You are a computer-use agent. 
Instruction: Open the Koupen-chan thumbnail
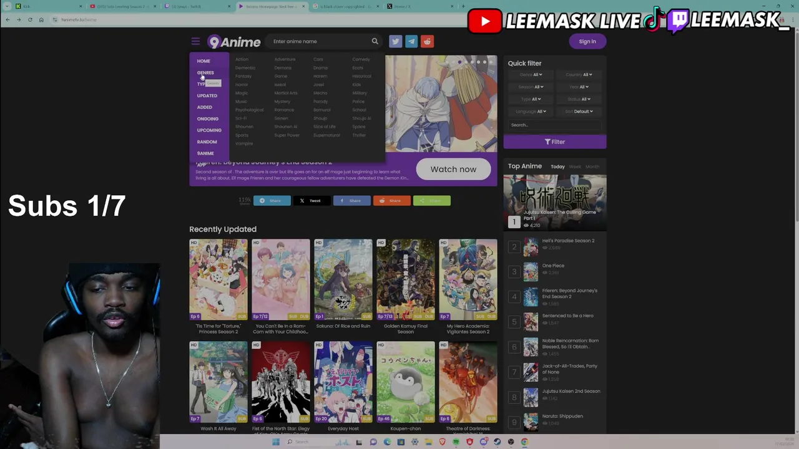[406, 382]
